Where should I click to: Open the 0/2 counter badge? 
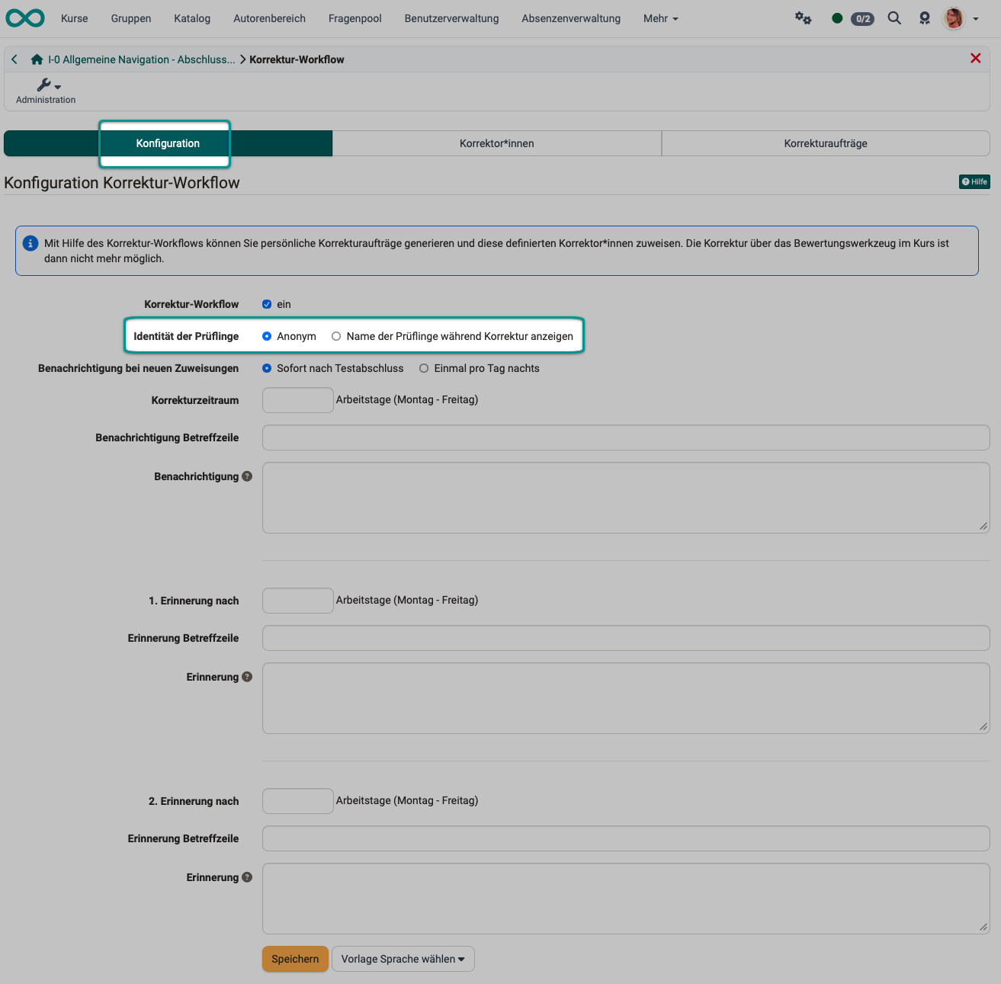point(862,18)
